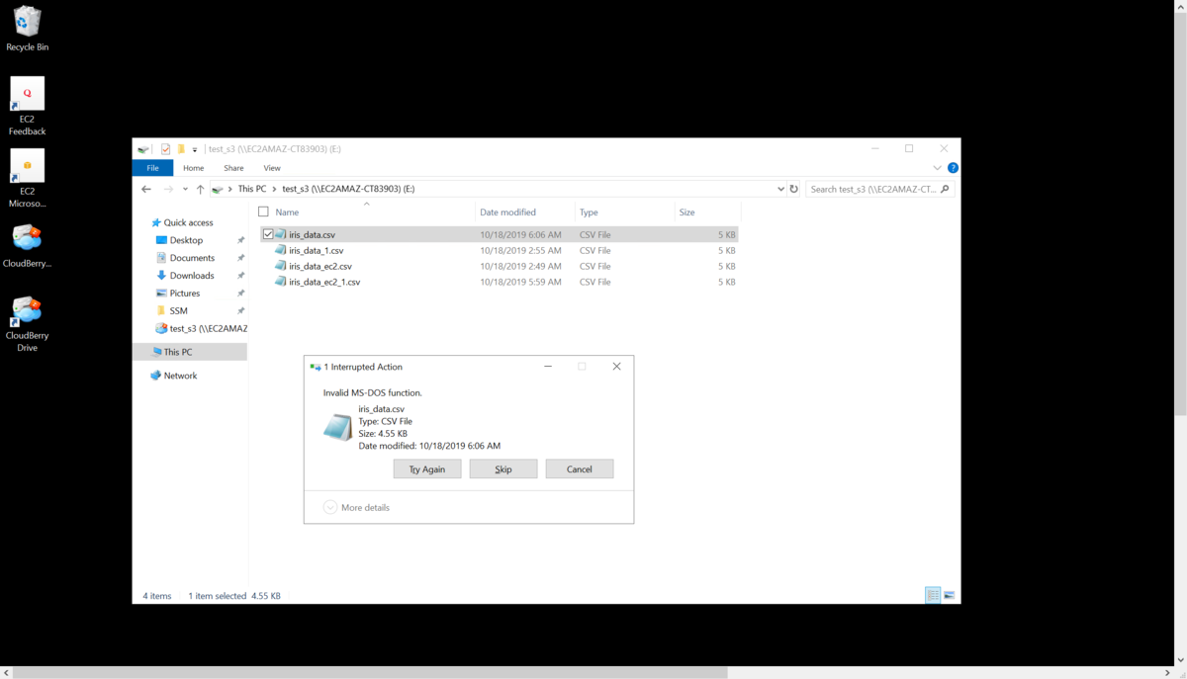Click Try Again in Interrupted Action dialog
Screen dimensions: 1187x679
tap(427, 469)
